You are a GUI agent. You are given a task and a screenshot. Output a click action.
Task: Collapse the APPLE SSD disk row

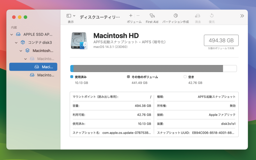[x=11, y=35]
